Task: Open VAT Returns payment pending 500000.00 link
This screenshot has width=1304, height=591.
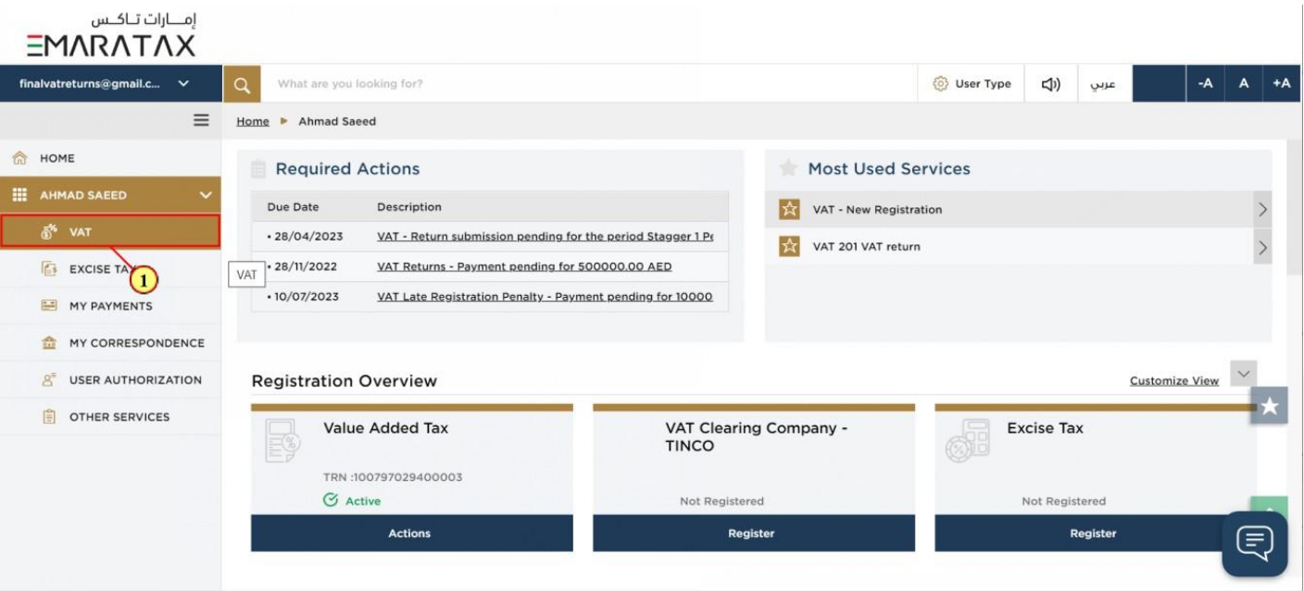Action: (x=524, y=266)
